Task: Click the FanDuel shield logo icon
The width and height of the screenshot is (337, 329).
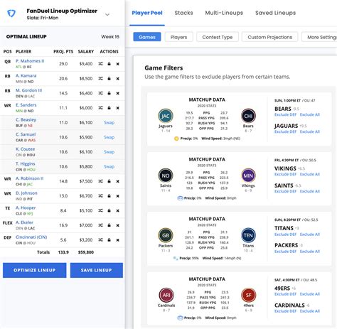Action: [x=11, y=14]
